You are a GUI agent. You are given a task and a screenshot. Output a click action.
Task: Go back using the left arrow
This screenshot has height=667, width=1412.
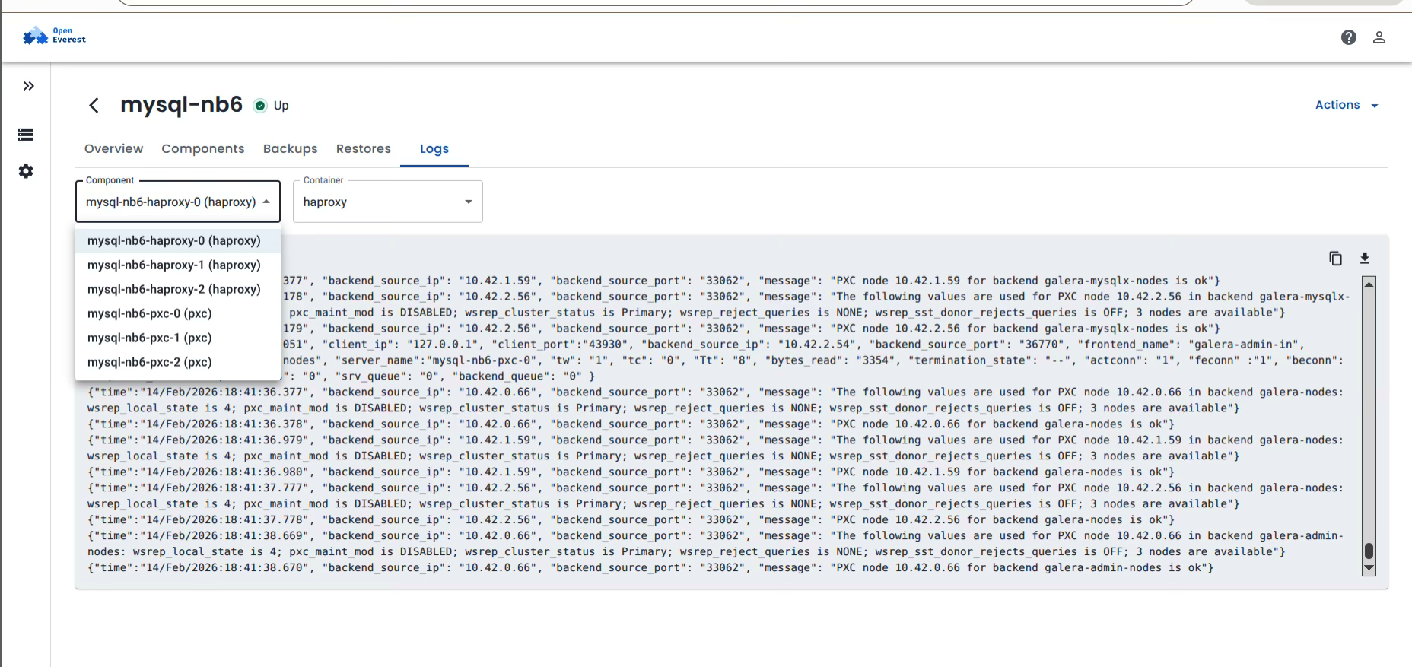[94, 105]
